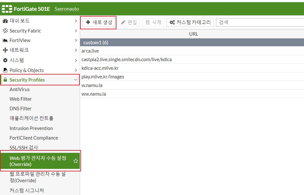Select the kdlca-acc.mlive.kr row
The width and height of the screenshot is (304, 195).
point(192,68)
